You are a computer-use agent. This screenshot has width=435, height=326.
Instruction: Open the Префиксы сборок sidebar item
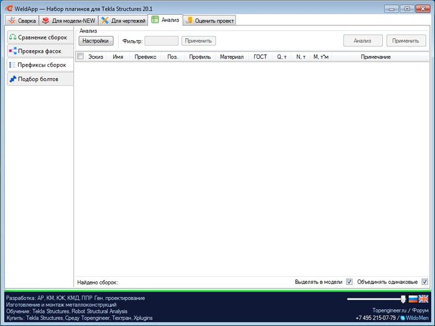coord(40,65)
